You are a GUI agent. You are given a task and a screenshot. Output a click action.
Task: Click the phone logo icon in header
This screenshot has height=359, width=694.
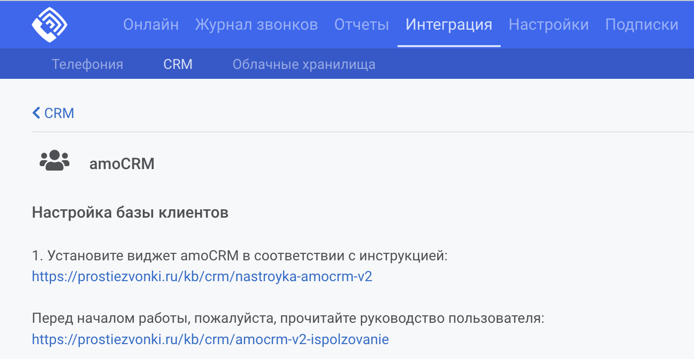pos(50,24)
